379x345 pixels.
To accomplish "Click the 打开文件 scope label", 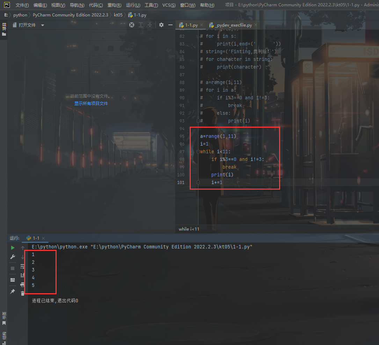I will coord(27,25).
